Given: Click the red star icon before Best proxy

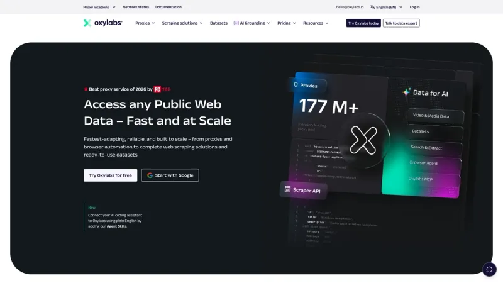Looking at the screenshot, I should click(x=86, y=89).
